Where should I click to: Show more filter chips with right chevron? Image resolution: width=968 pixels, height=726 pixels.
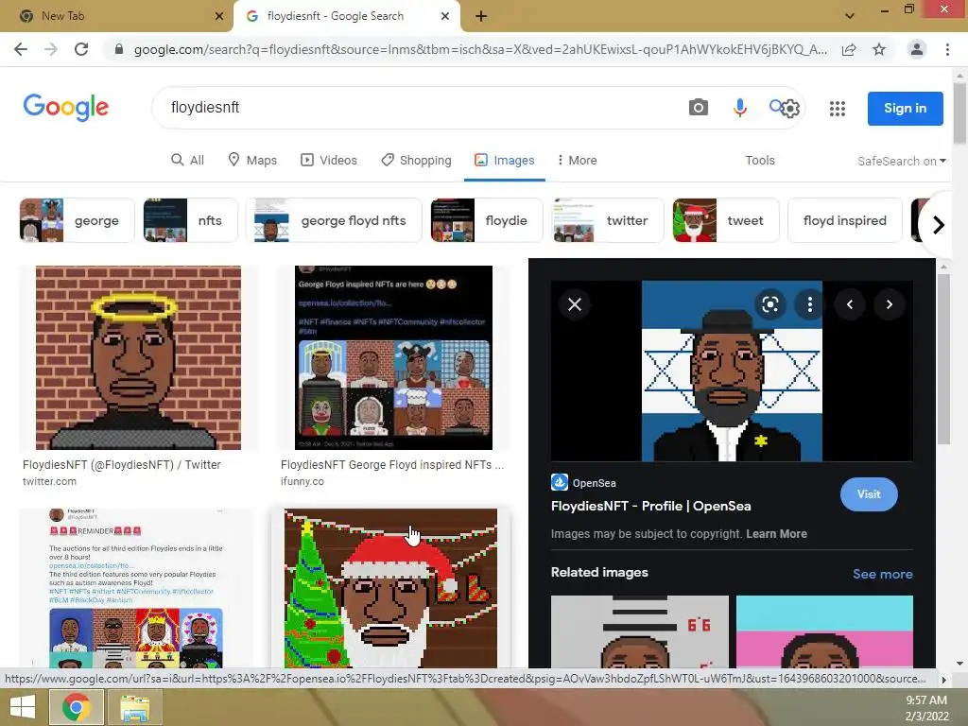(939, 225)
